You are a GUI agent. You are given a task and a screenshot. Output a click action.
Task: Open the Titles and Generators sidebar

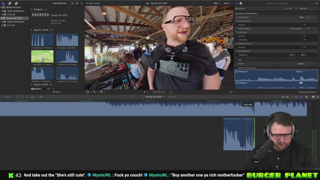tap(16, 3)
